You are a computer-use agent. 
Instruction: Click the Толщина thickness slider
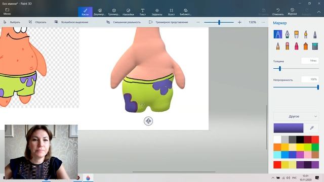[x=296, y=69]
